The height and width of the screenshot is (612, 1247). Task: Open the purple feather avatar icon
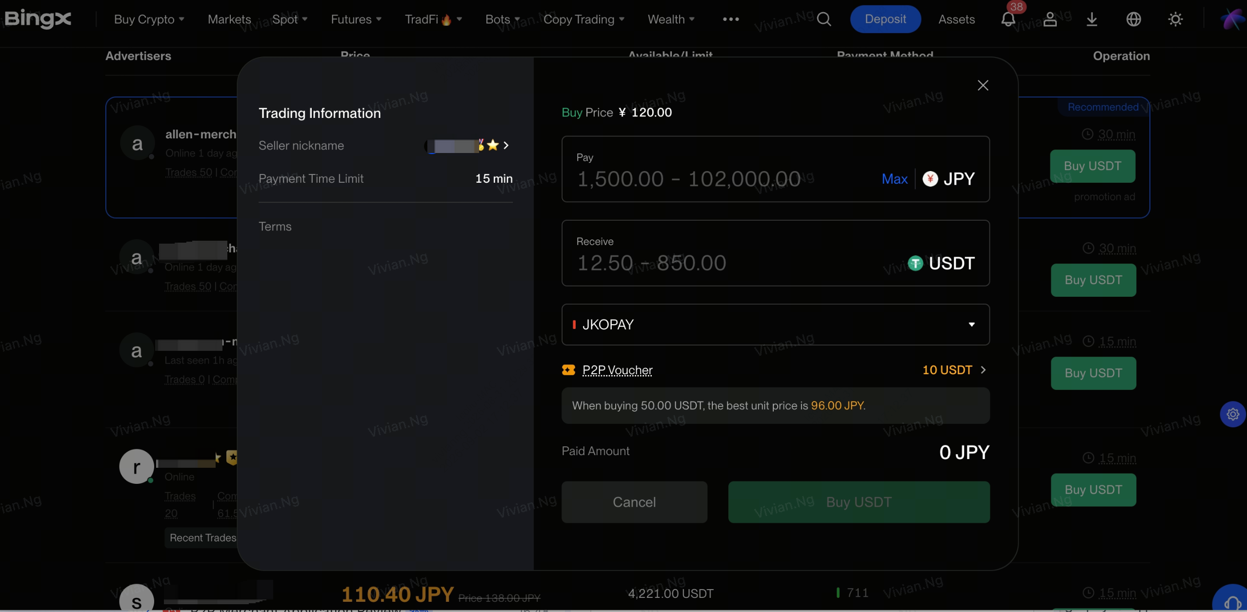click(x=1232, y=19)
